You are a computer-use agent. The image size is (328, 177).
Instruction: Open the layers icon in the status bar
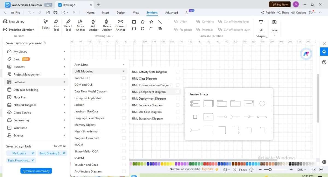pyautogui.click(x=225, y=170)
